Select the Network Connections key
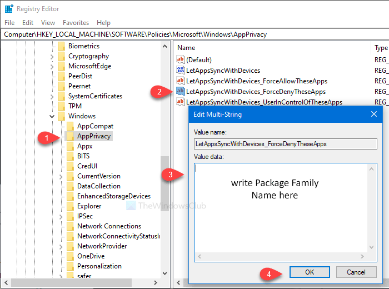Viewport: 389px width, 289px height. [109, 226]
